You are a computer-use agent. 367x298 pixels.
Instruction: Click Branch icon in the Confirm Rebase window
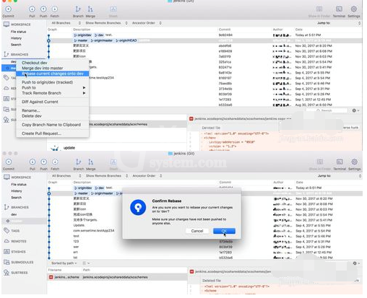click(79, 162)
